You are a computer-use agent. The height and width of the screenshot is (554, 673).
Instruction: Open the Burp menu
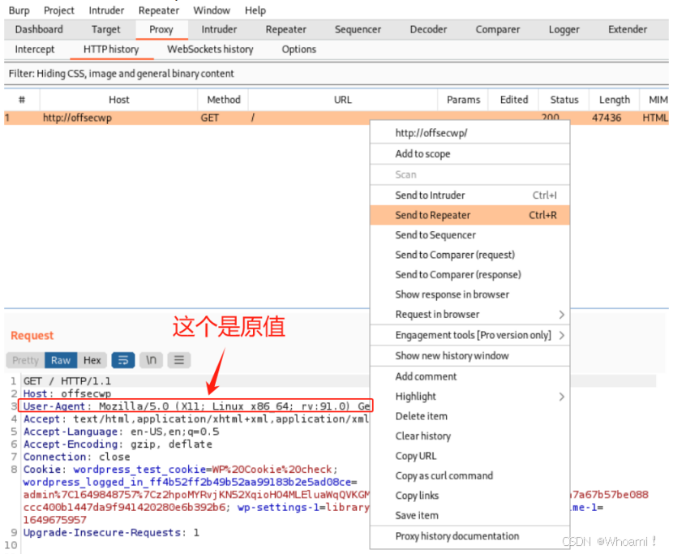19,11
